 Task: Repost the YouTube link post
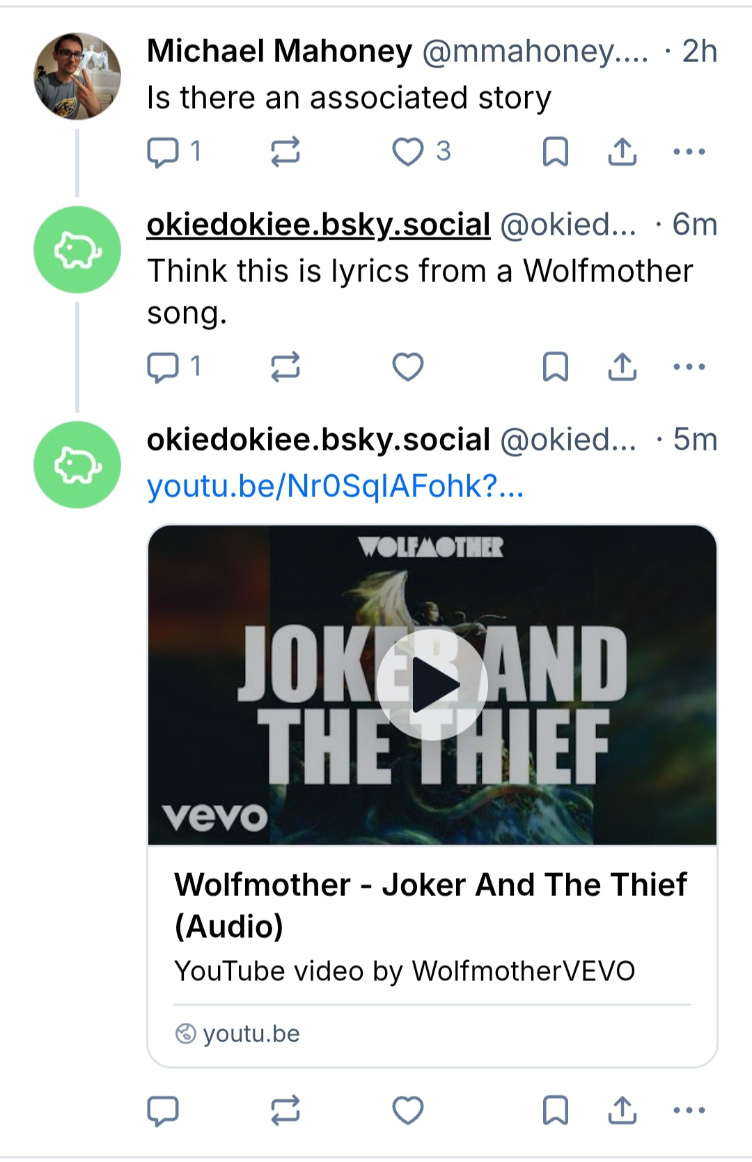coord(285,1110)
